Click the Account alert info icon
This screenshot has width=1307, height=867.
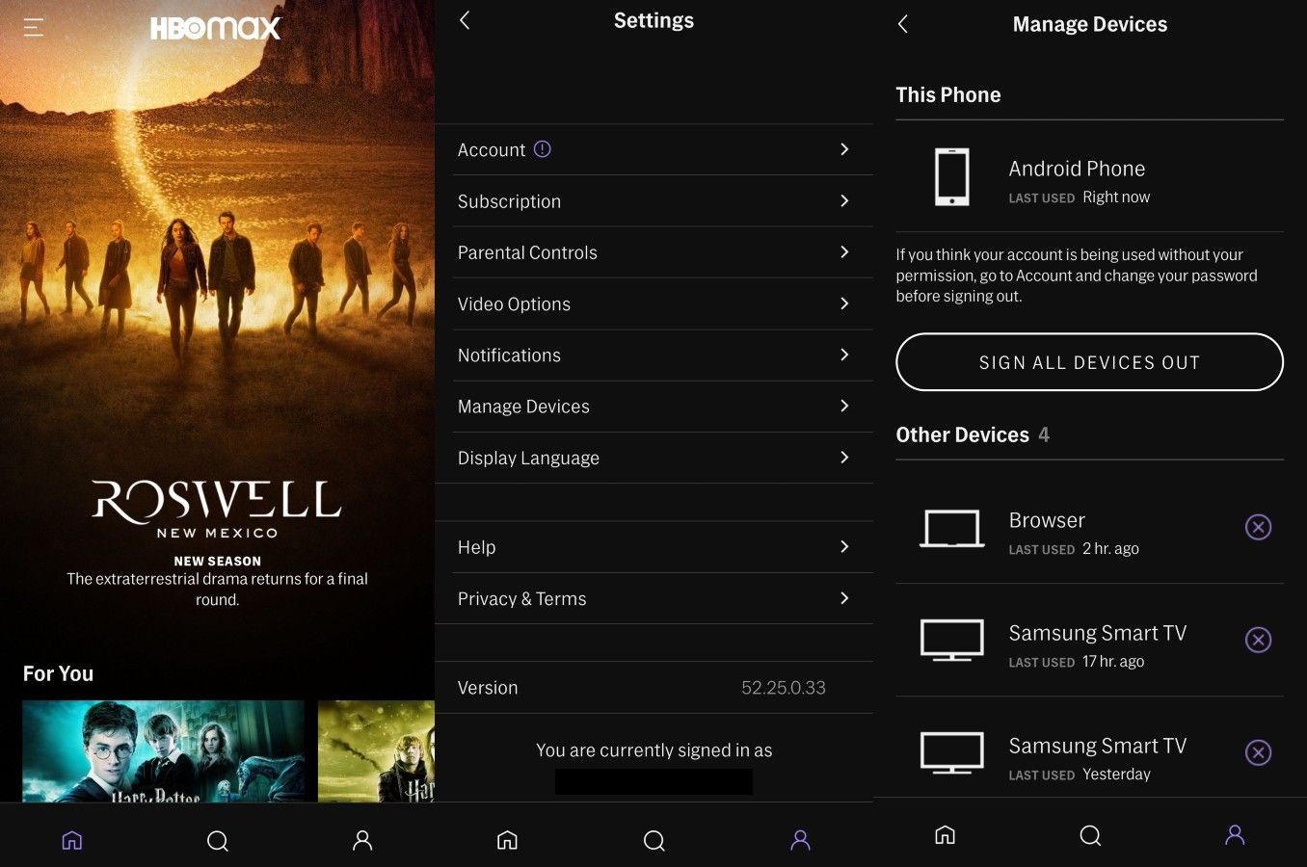(x=543, y=149)
